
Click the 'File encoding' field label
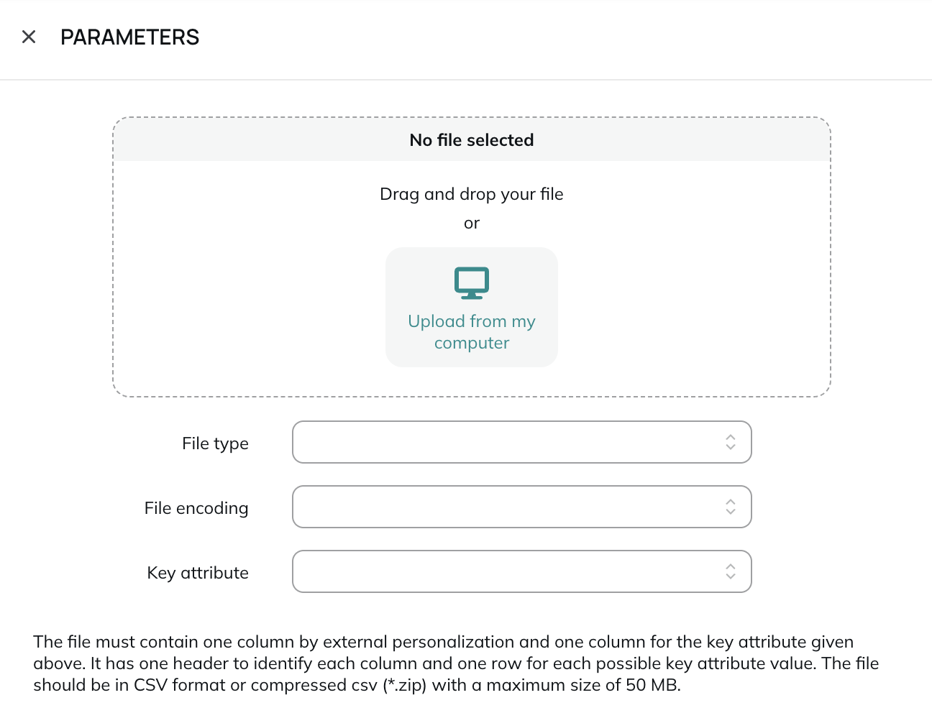196,508
